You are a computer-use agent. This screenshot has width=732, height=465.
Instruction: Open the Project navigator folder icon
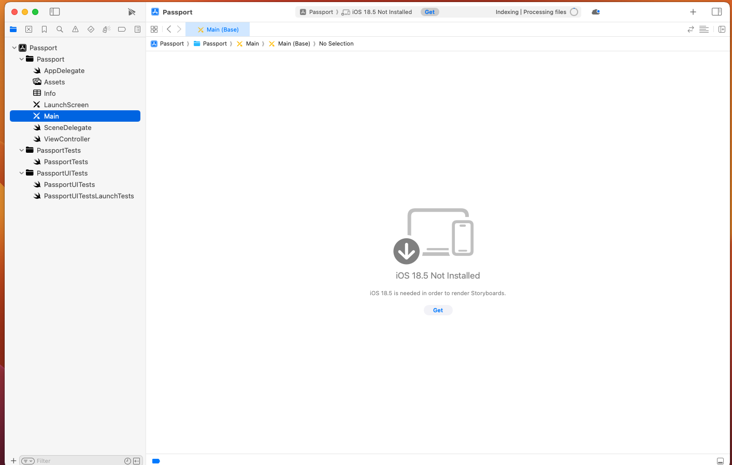click(x=13, y=29)
